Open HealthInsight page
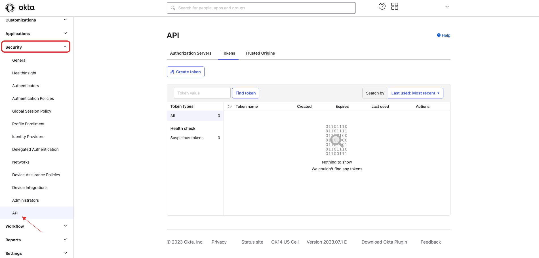 24,73
